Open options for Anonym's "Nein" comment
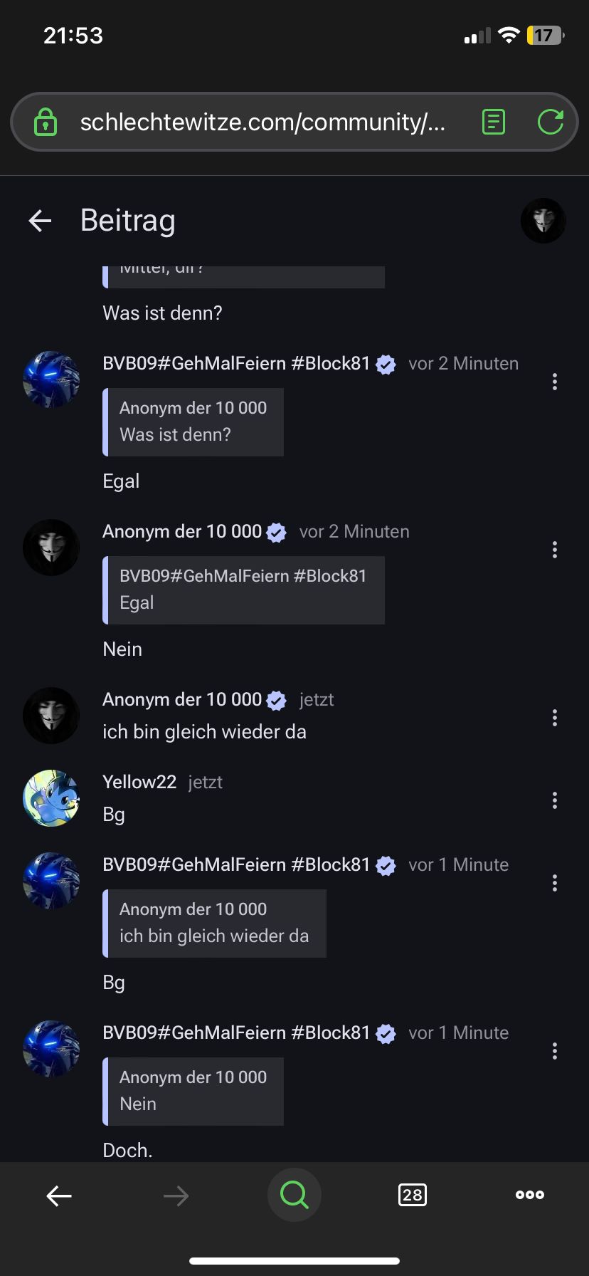 pyautogui.click(x=555, y=550)
